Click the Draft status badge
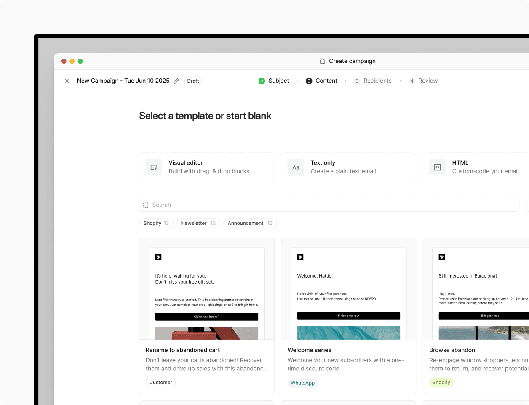The image size is (529, 405). coord(193,81)
